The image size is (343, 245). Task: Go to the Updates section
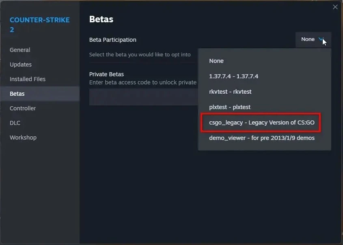[x=40, y=64]
